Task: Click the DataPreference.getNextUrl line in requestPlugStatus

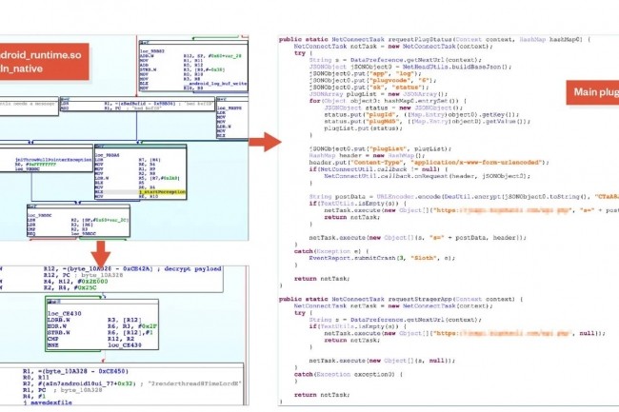Action: point(381,58)
